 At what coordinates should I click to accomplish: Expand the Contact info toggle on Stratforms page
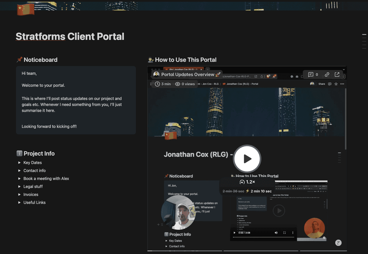click(x=19, y=170)
